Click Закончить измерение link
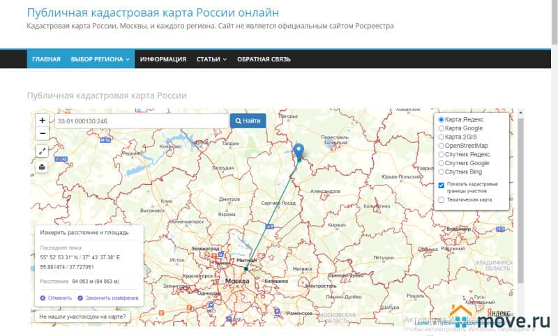The width and height of the screenshot is (558, 336). (x=107, y=298)
